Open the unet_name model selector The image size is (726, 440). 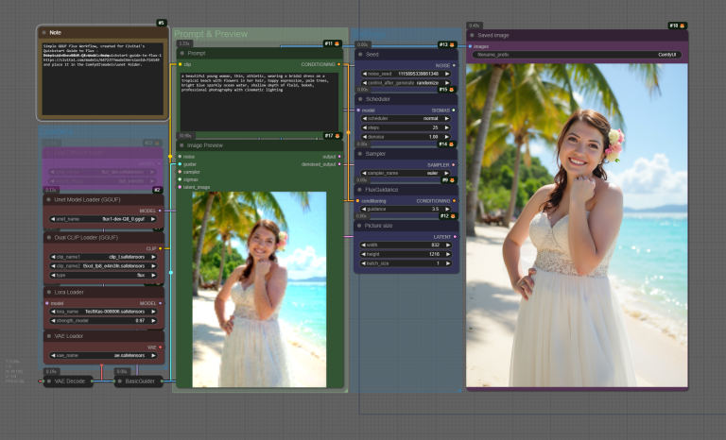coord(105,219)
